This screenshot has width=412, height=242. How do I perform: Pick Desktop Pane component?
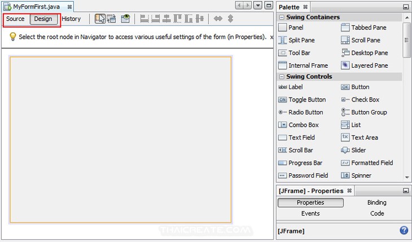pos(365,53)
